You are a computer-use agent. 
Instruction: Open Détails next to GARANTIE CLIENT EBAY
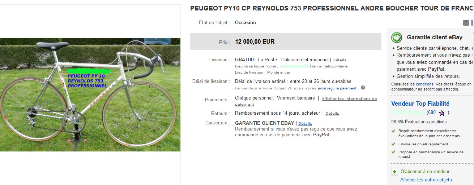coord(305,124)
